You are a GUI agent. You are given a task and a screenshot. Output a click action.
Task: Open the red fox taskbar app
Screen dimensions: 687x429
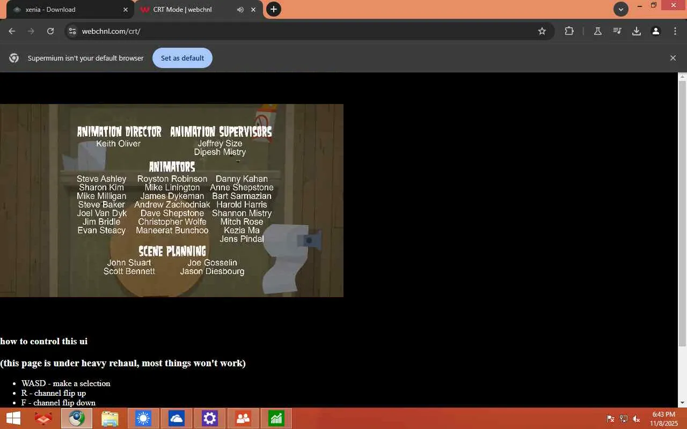tap(43, 418)
